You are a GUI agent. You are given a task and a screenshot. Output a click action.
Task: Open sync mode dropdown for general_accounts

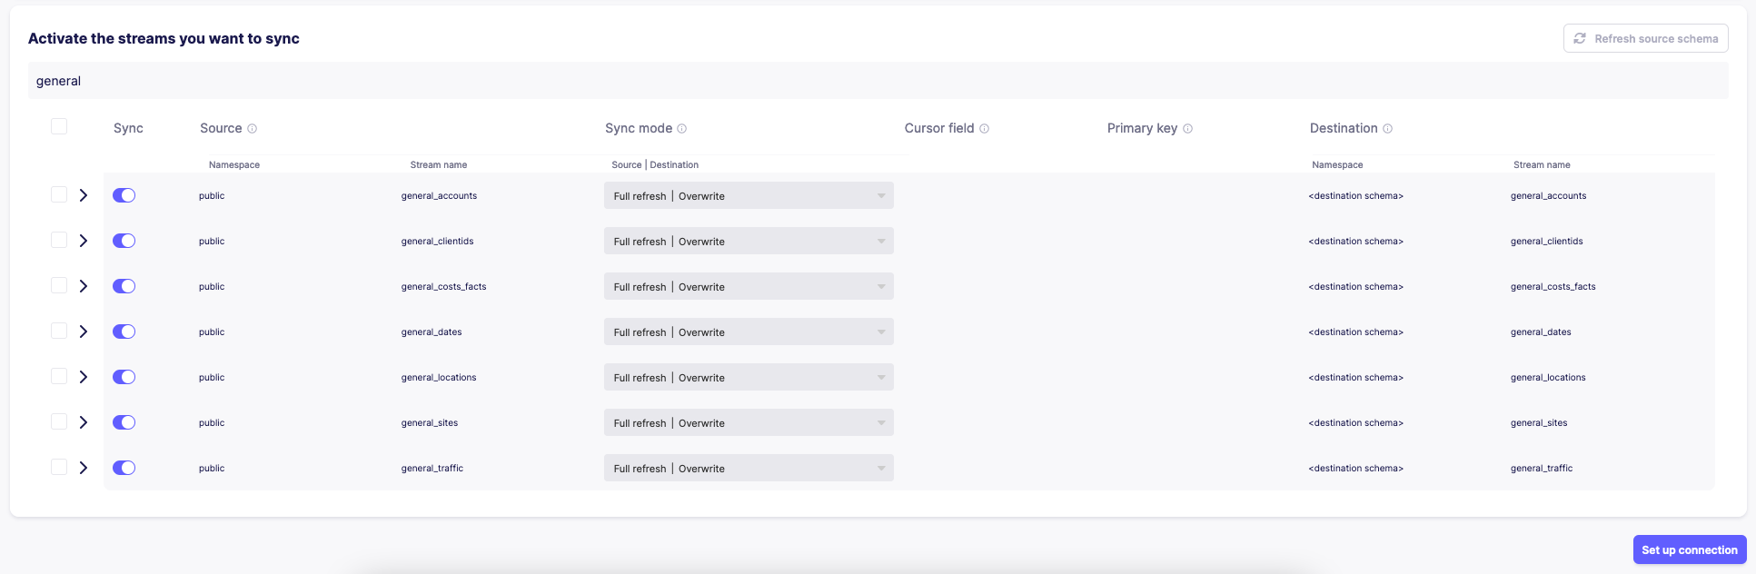tap(749, 195)
